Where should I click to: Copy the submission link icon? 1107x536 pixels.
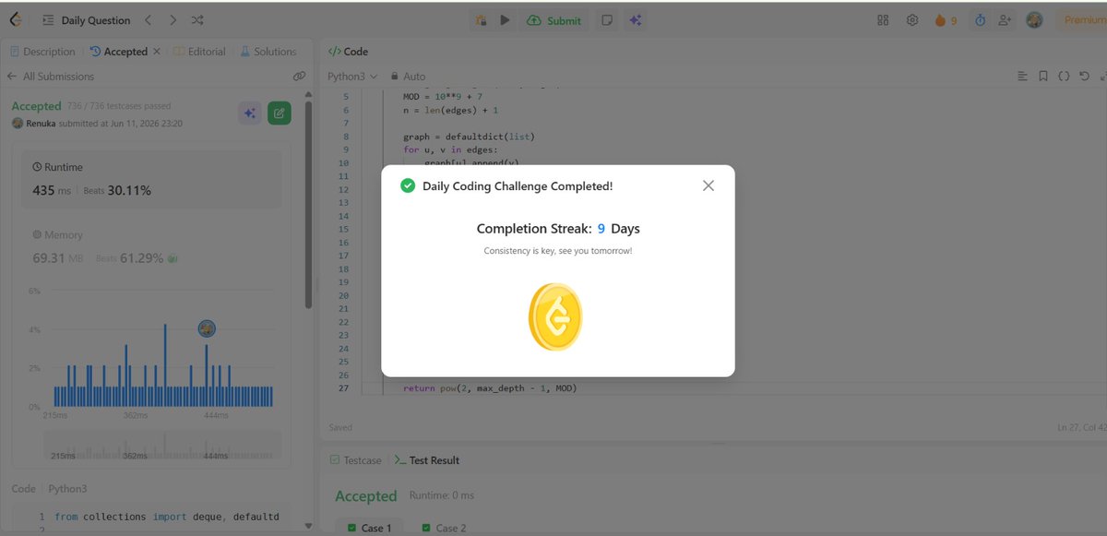pyautogui.click(x=299, y=77)
